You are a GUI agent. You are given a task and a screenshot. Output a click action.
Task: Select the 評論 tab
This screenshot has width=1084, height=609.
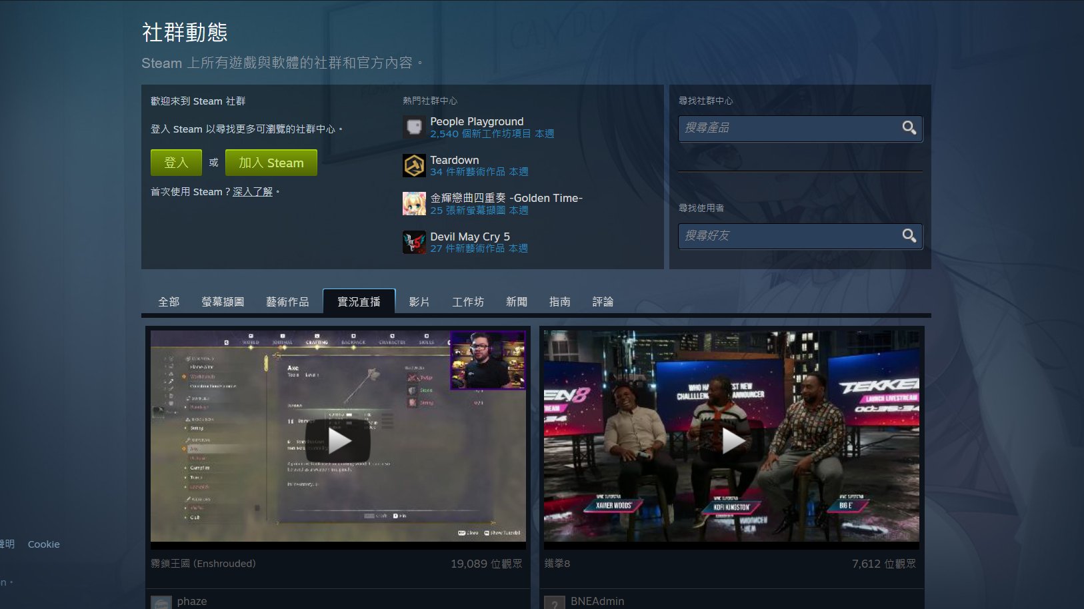[x=603, y=302]
